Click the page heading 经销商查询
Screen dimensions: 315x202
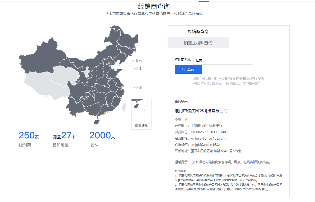[154, 6]
